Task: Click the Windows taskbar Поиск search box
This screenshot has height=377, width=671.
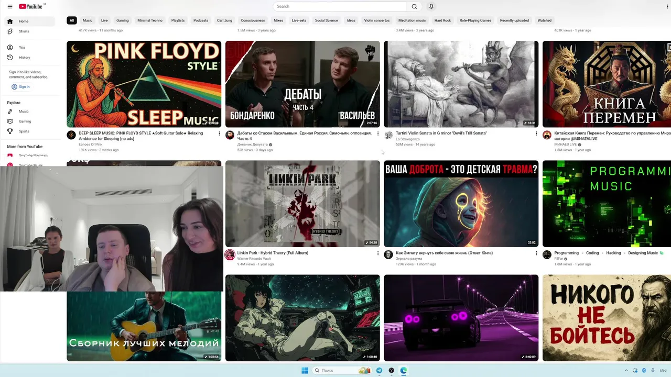Action: (342, 370)
